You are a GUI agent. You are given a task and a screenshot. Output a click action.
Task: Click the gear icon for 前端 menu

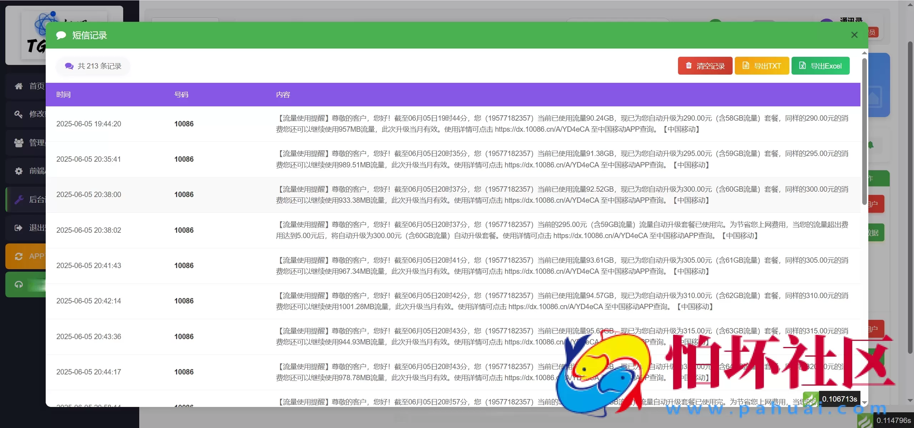tap(19, 171)
